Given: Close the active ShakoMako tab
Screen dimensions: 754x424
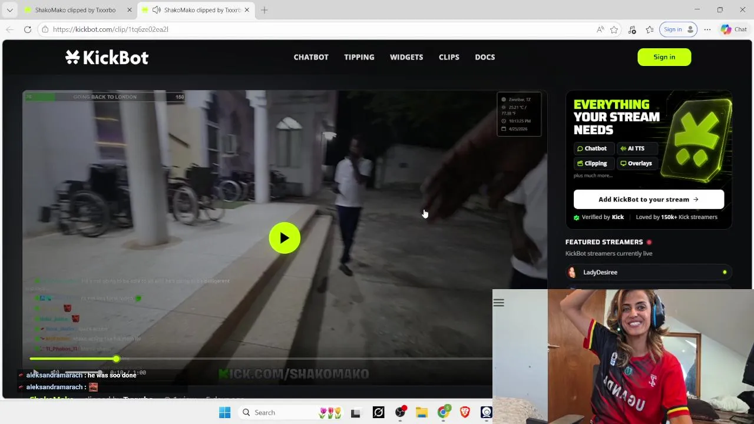Looking at the screenshot, I should pos(247,10).
